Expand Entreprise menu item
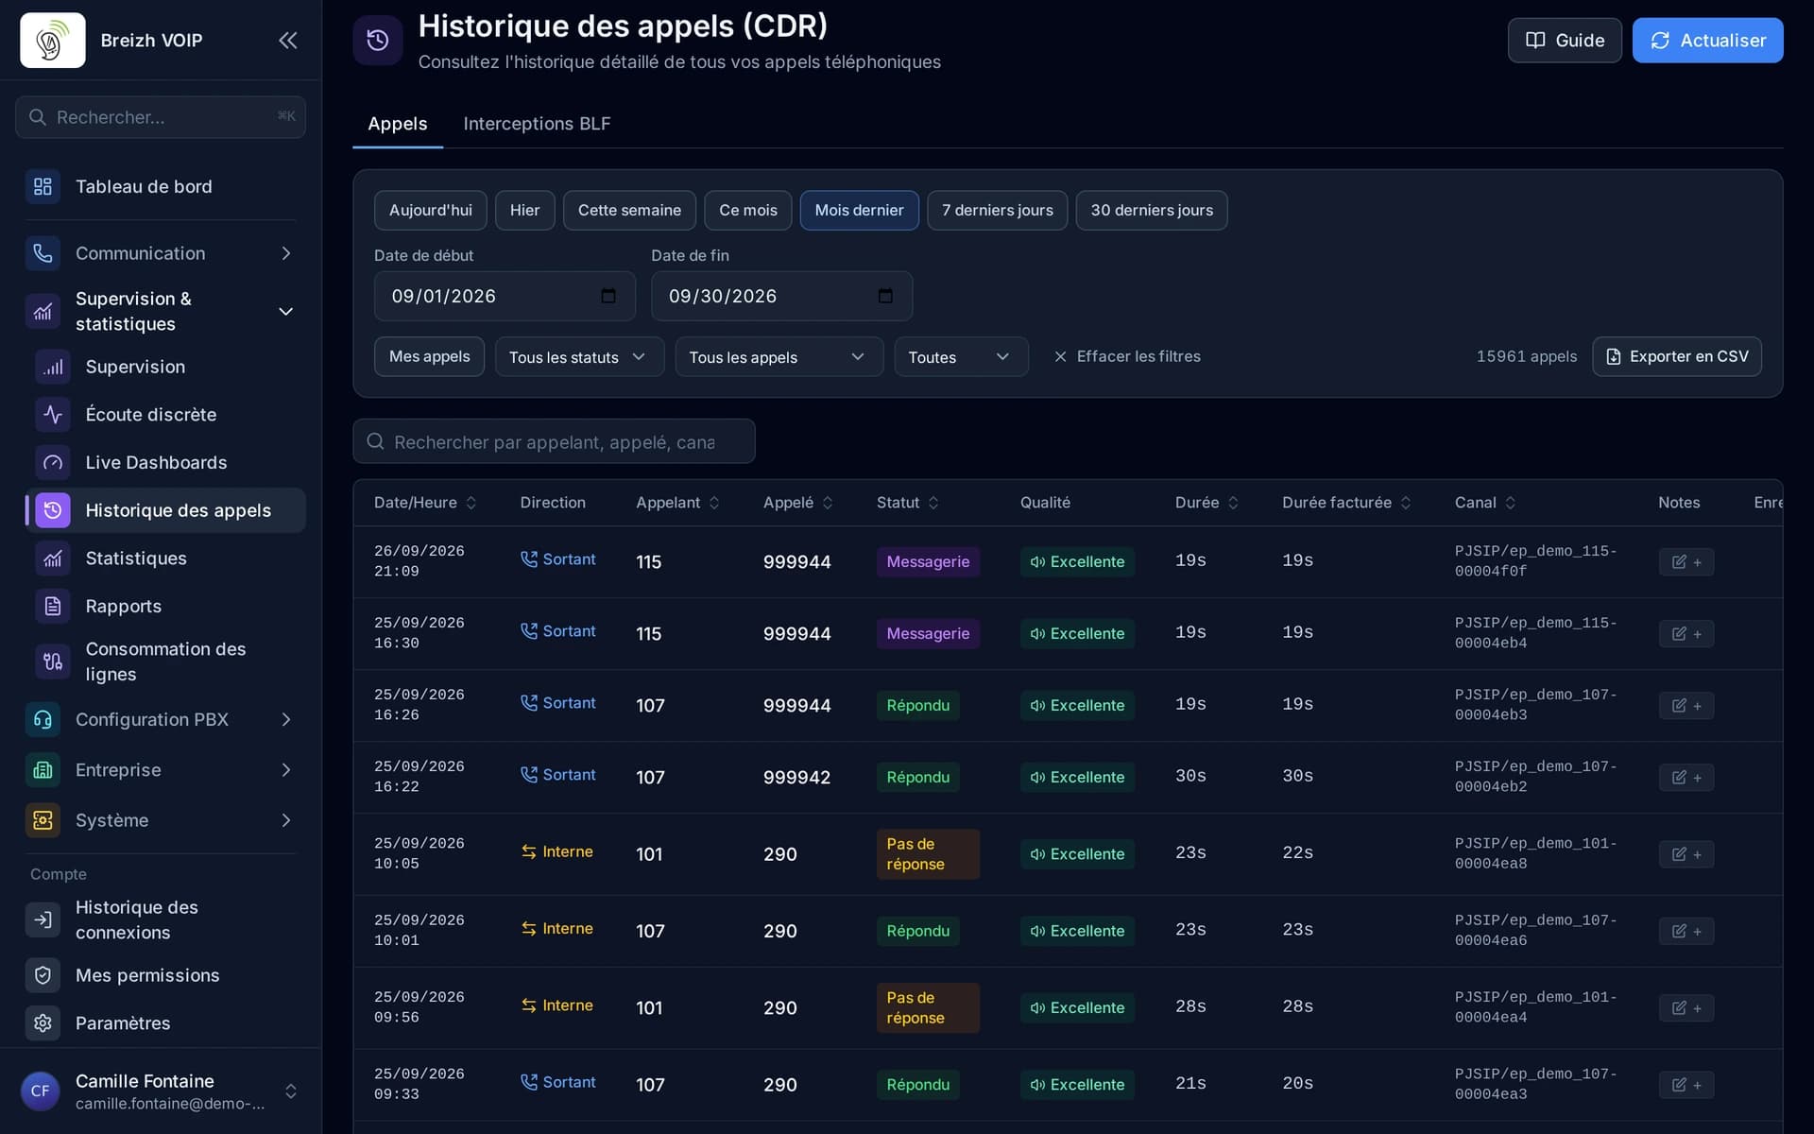This screenshot has width=1814, height=1134. (x=161, y=769)
